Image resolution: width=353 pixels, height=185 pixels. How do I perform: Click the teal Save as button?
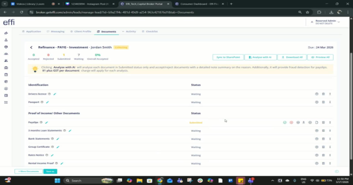[50, 172]
